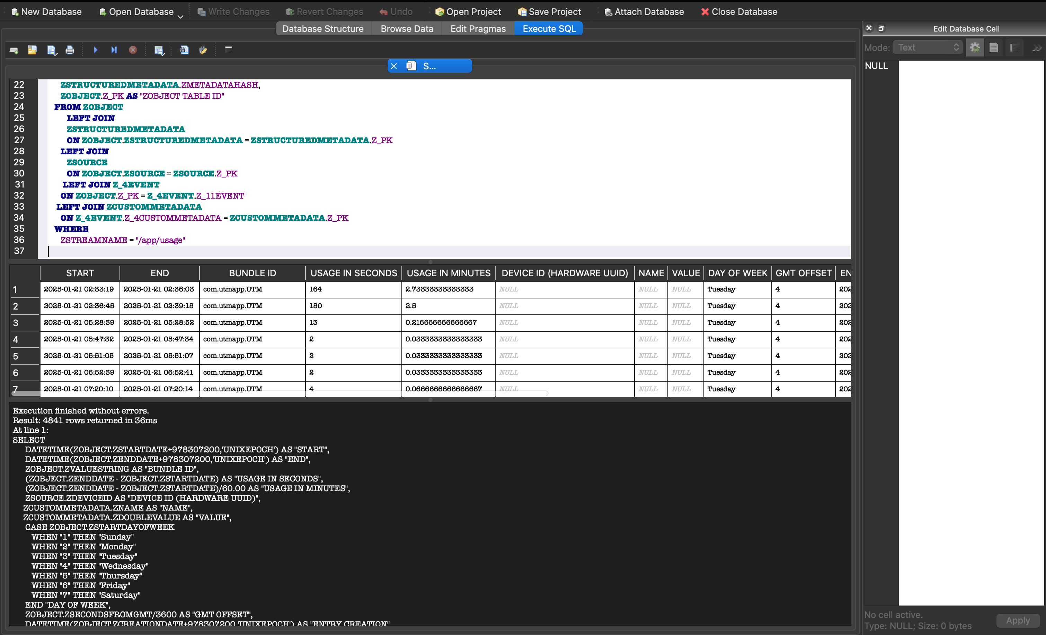Click cell '2025-01-21 06:52:41'

160,373
